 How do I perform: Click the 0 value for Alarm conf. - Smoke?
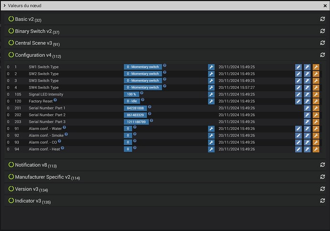(128, 135)
